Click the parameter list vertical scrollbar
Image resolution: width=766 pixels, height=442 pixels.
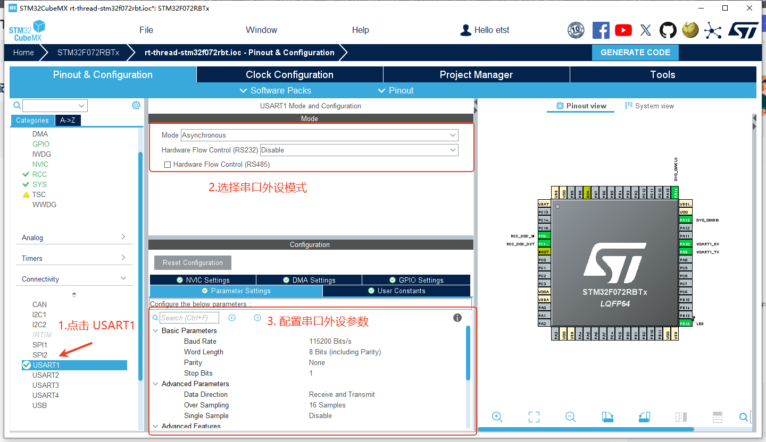(468, 353)
